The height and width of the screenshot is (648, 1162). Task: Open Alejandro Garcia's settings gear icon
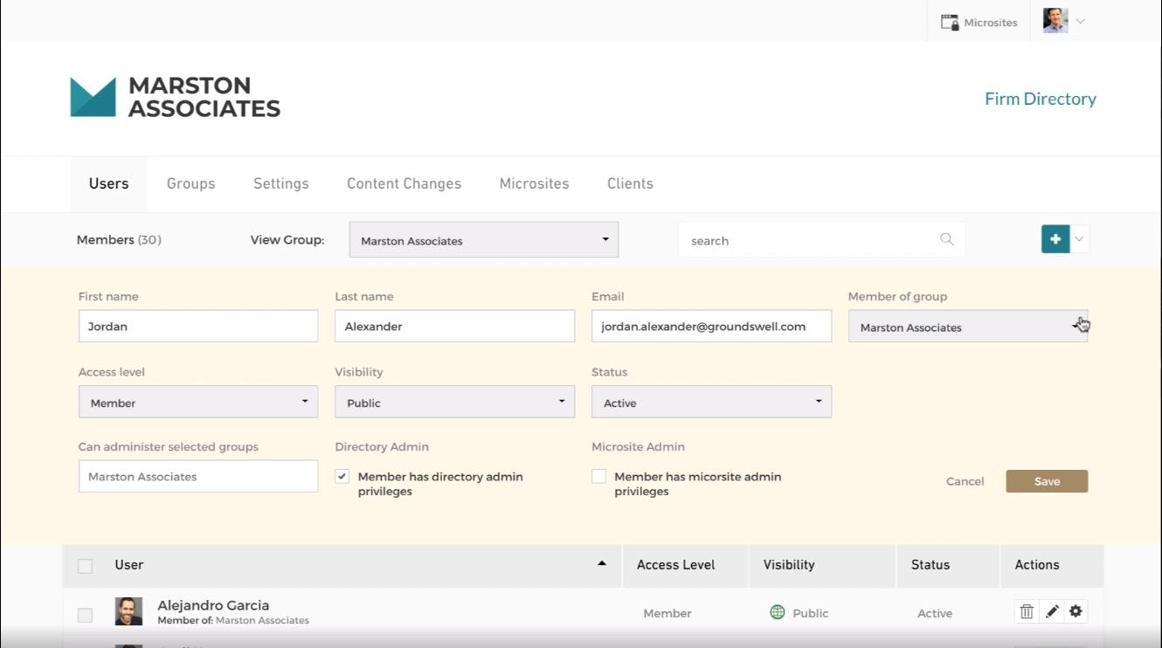coord(1076,611)
